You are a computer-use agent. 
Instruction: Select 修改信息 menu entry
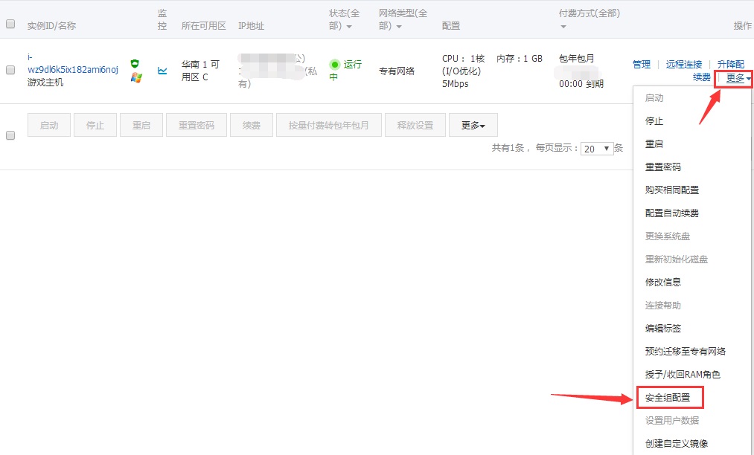pos(663,283)
